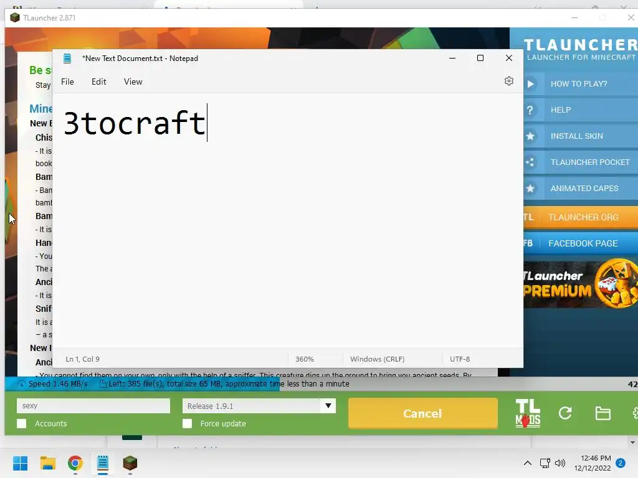Image resolution: width=638 pixels, height=478 pixels.
Task: Click the TLauncher title bar cube icon
Action: coord(15,18)
